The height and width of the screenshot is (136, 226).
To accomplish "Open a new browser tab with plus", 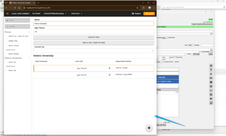I will click(38, 3).
